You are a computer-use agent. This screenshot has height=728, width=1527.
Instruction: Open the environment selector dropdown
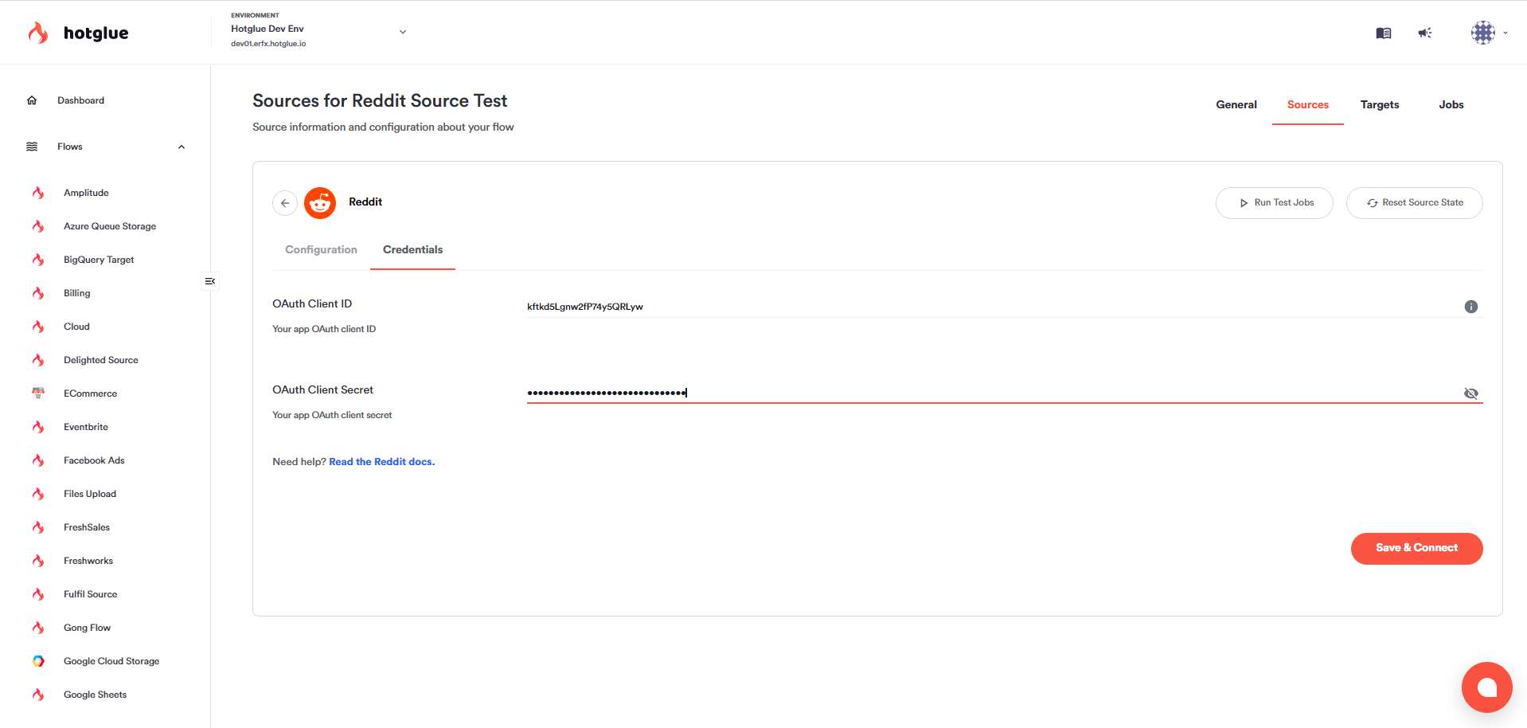click(403, 32)
